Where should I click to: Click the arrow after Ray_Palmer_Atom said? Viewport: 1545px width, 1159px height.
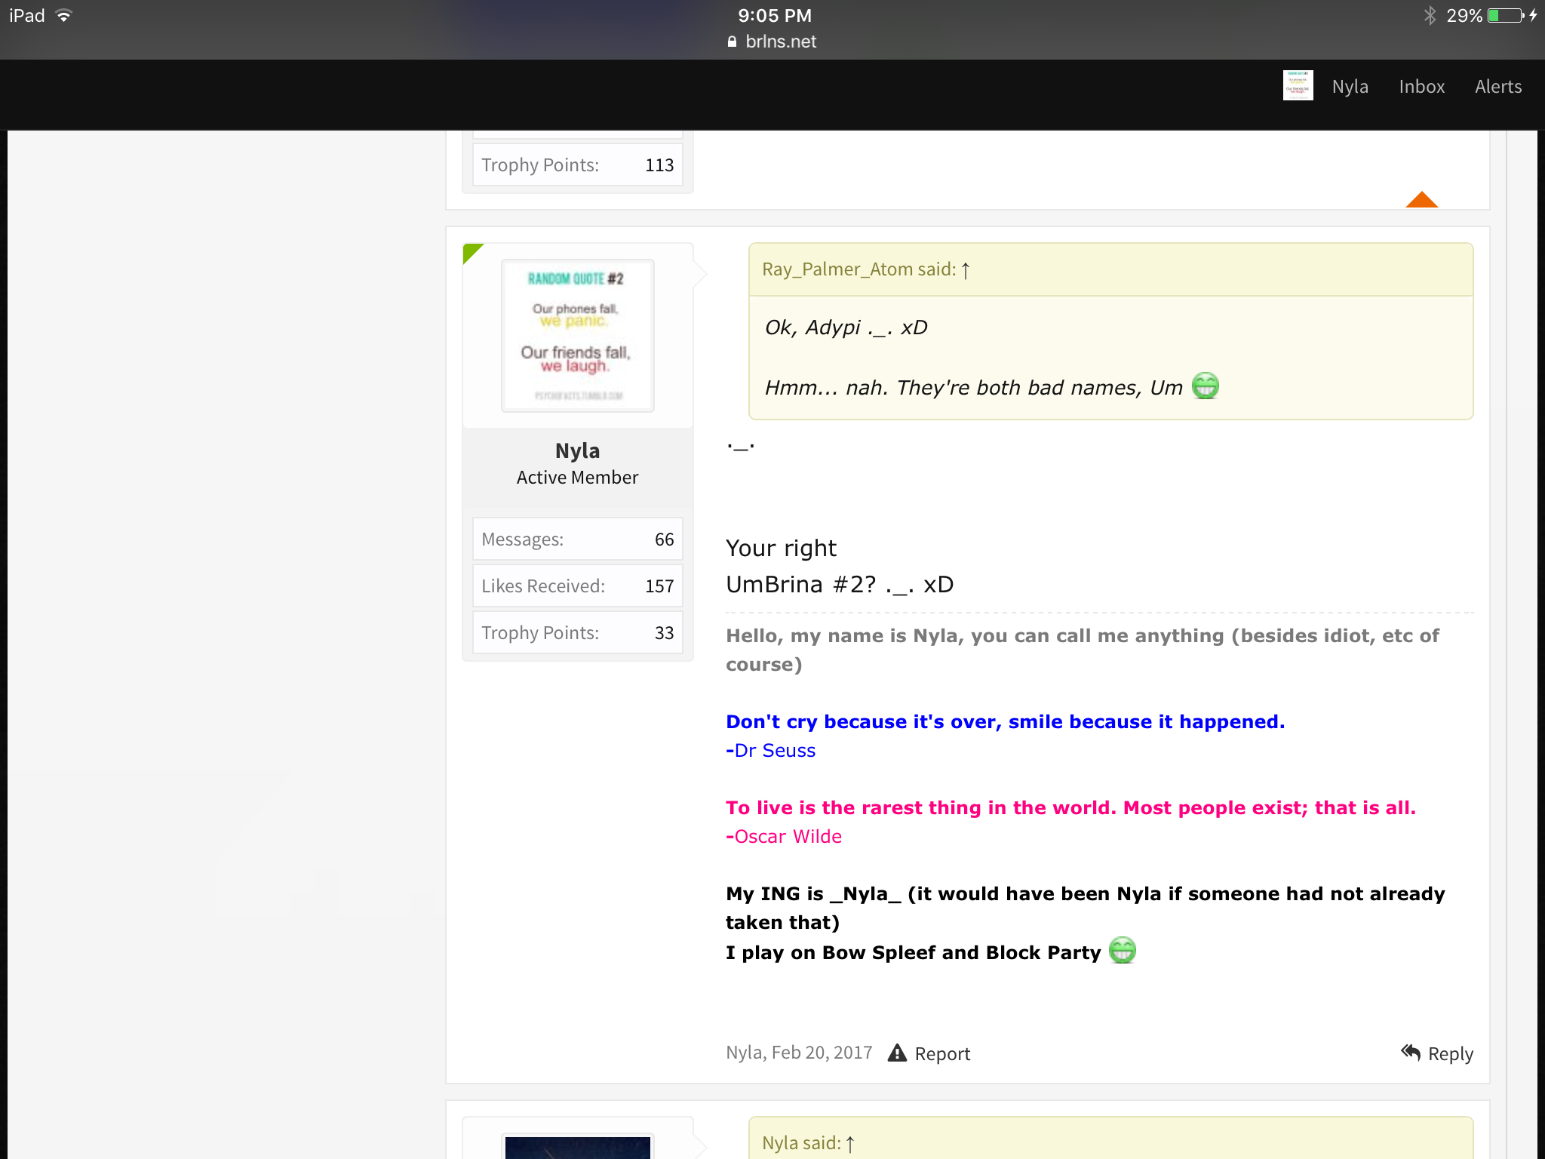click(966, 270)
